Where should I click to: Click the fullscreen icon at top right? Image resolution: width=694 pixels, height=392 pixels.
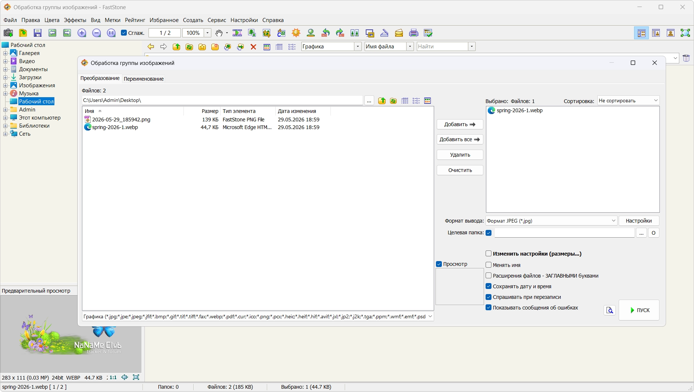pos(685,33)
